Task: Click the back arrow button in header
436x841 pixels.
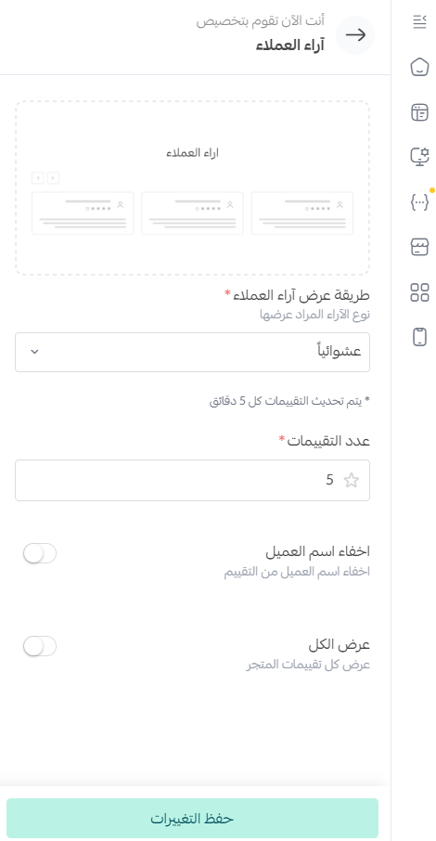Action: [x=355, y=35]
